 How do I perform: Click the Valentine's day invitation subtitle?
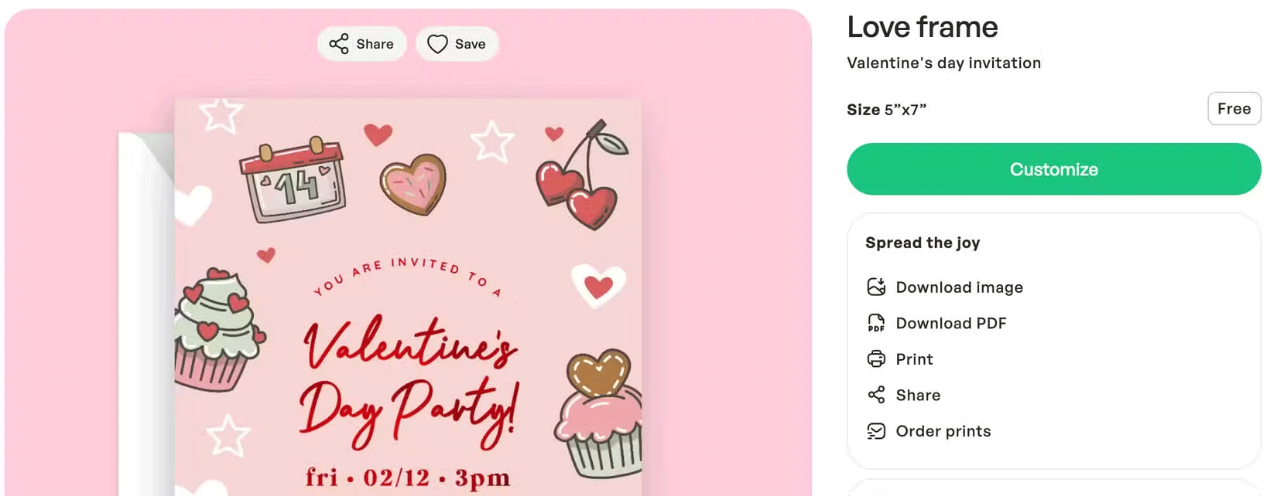click(x=943, y=63)
